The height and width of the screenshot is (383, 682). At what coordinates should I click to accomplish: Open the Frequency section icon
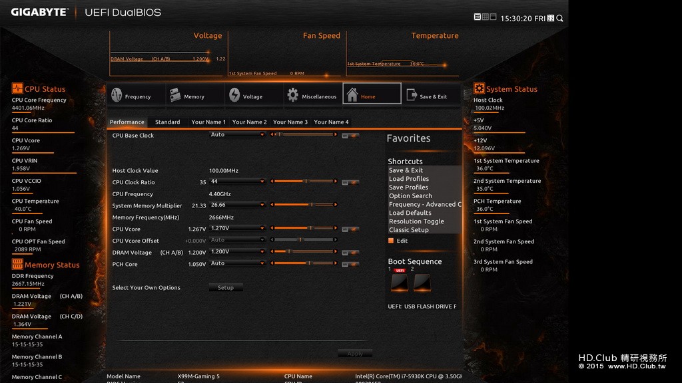click(x=117, y=94)
